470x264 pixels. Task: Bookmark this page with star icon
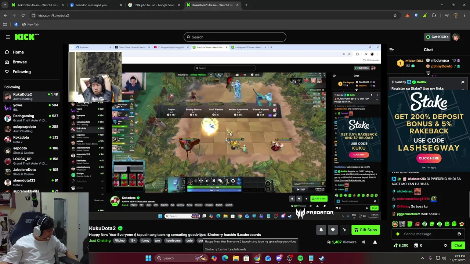[x=395, y=15]
